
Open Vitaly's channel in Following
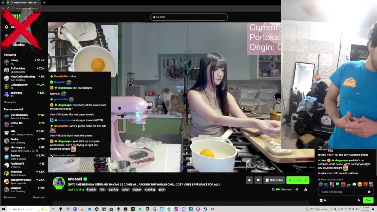coord(24,62)
